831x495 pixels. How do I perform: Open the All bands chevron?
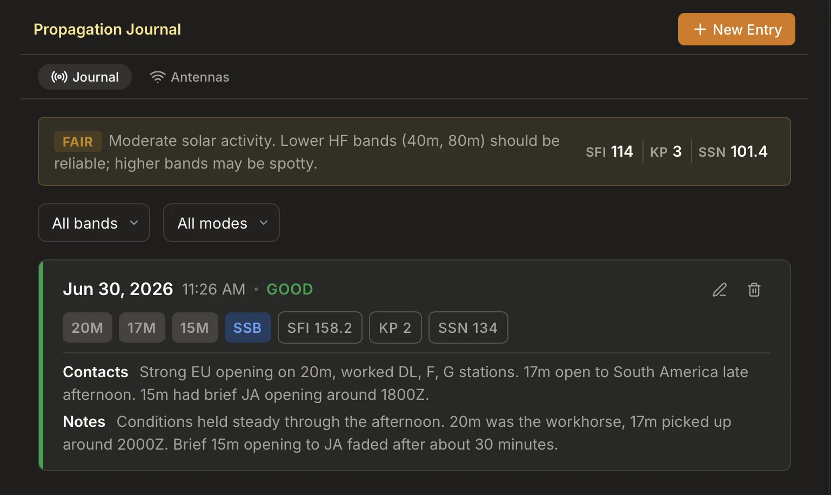click(x=134, y=223)
